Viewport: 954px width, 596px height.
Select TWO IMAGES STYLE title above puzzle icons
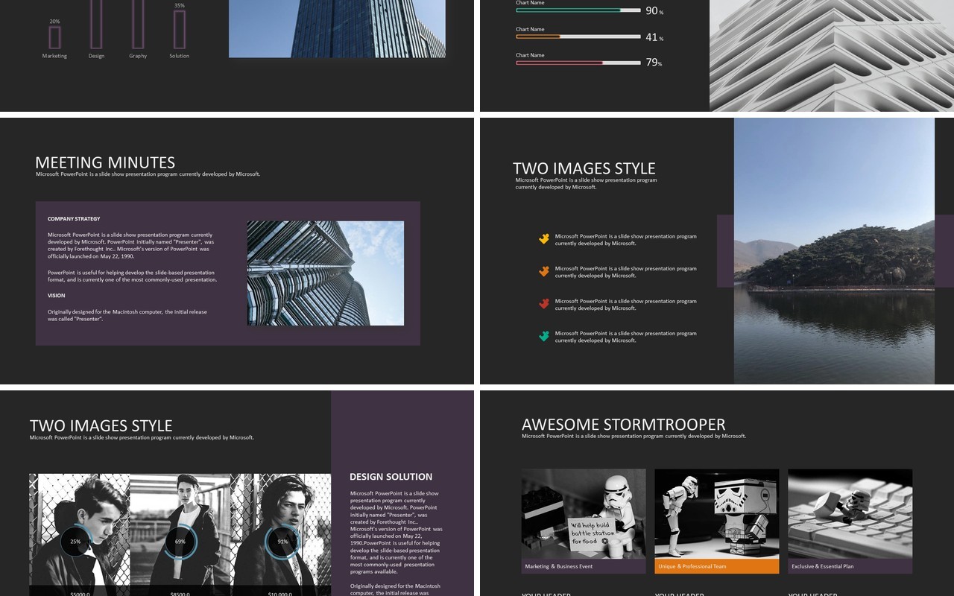pyautogui.click(x=584, y=168)
